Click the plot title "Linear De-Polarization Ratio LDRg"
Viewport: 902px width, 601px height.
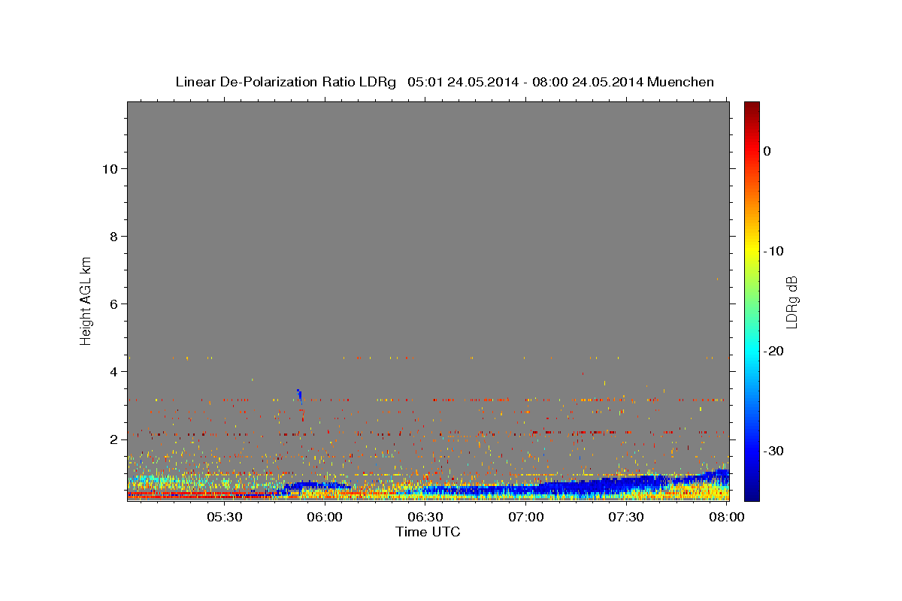286,82
